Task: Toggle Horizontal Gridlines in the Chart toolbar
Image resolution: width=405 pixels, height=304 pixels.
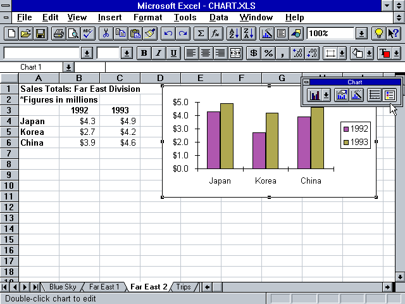Action: click(x=374, y=95)
